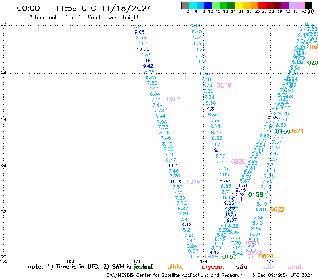The height and width of the screenshot is (279, 318).
Task: Click the date title '11/18/2024'
Action: point(126,8)
